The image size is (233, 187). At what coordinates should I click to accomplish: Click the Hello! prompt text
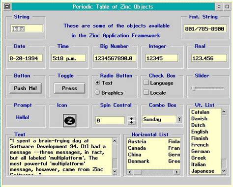click(x=23, y=117)
